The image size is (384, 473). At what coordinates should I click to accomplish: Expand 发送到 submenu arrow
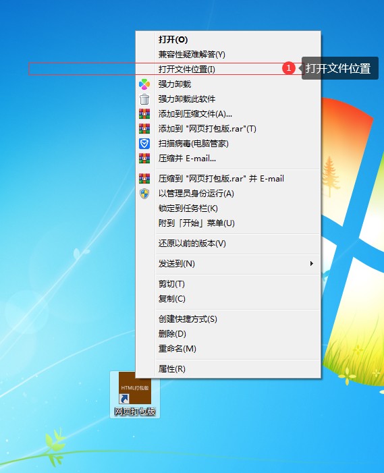[312, 264]
